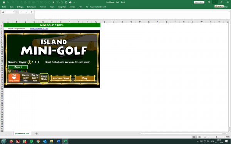Open the Seitenlayout ribbon tab

pyautogui.click(x=32, y=7)
